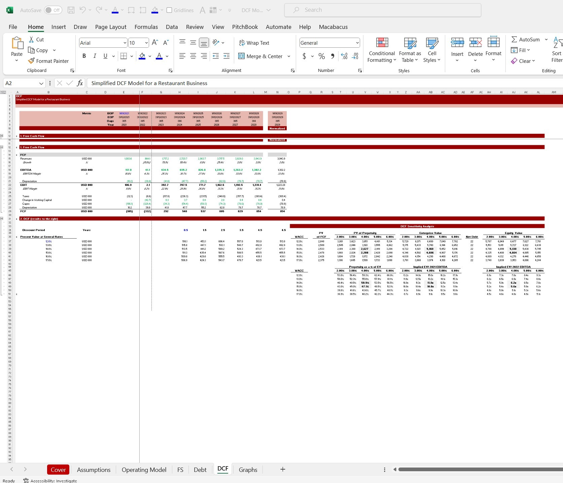
Task: Toggle italic formatting
Action: point(95,56)
